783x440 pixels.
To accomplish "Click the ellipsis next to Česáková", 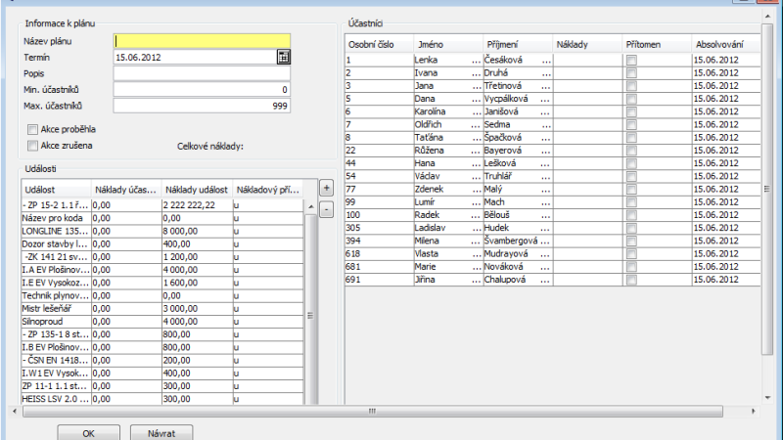I will [x=547, y=61].
